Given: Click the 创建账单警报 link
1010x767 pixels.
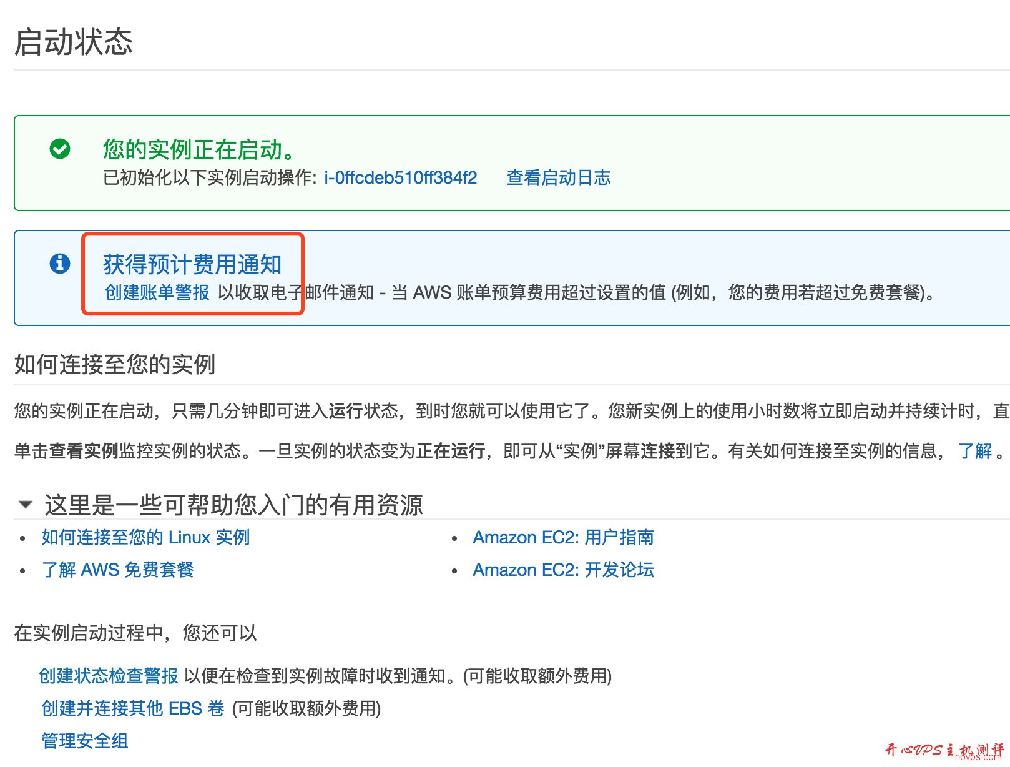Looking at the screenshot, I should coord(157,292).
